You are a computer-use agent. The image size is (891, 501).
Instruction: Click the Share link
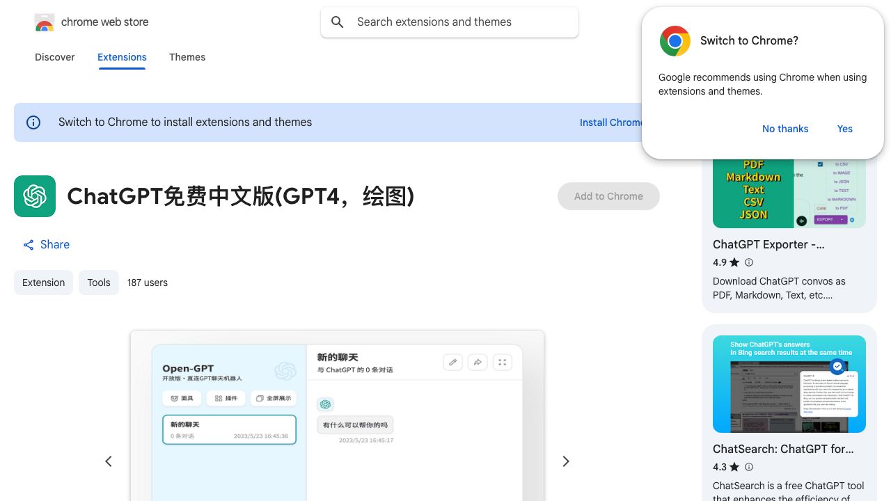(x=46, y=245)
